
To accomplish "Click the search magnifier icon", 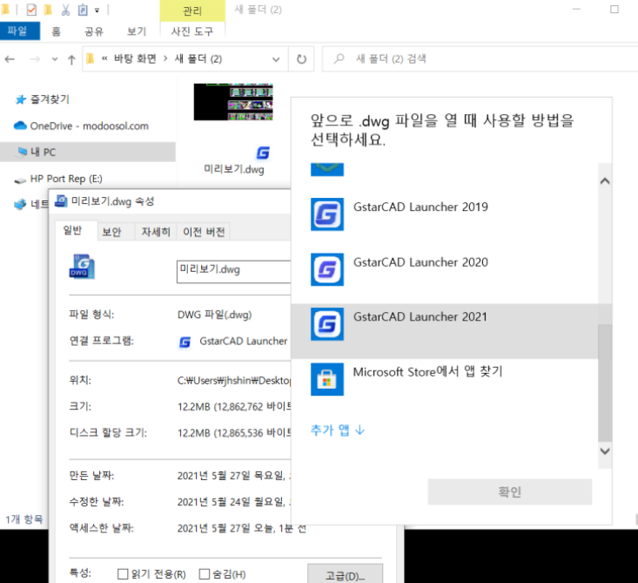I will point(339,58).
